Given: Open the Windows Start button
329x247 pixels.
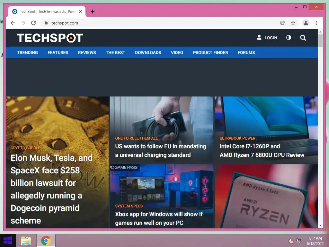Looking at the screenshot, I should click(8, 241).
